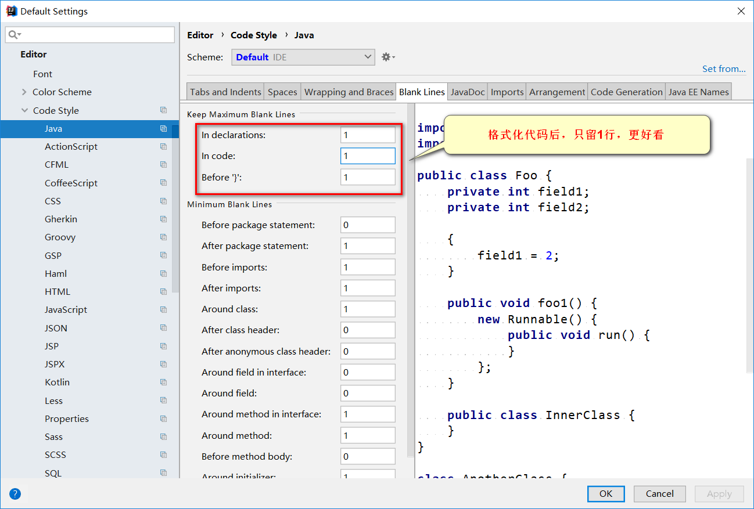This screenshot has width=754, height=509.
Task: Switch to the Tabs and Indents tab
Action: 225,92
